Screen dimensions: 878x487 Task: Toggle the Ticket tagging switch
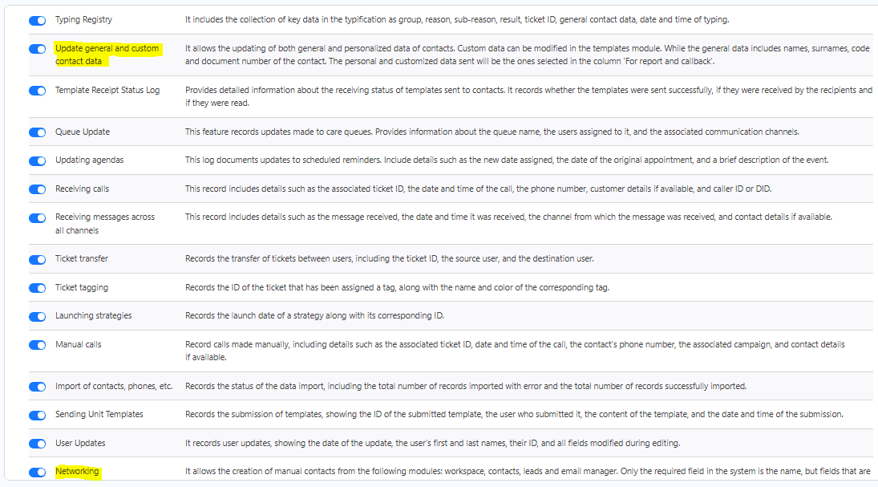click(x=37, y=288)
